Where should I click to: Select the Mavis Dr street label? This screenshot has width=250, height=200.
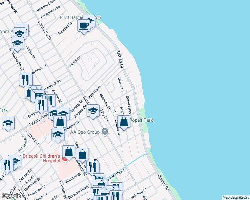point(121,85)
